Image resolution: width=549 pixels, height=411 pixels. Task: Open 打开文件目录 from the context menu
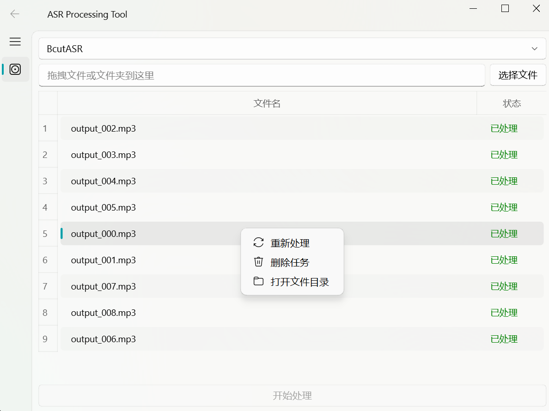tap(299, 281)
